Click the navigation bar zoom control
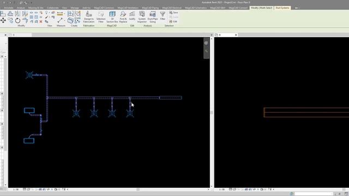Viewport: 349px width, 196px height. (x=206, y=51)
